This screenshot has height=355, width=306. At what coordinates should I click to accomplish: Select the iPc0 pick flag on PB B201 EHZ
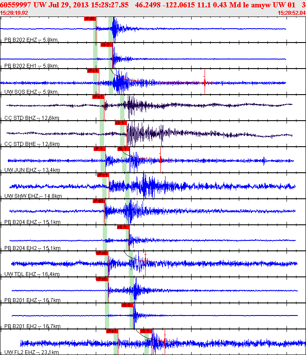(102, 279)
